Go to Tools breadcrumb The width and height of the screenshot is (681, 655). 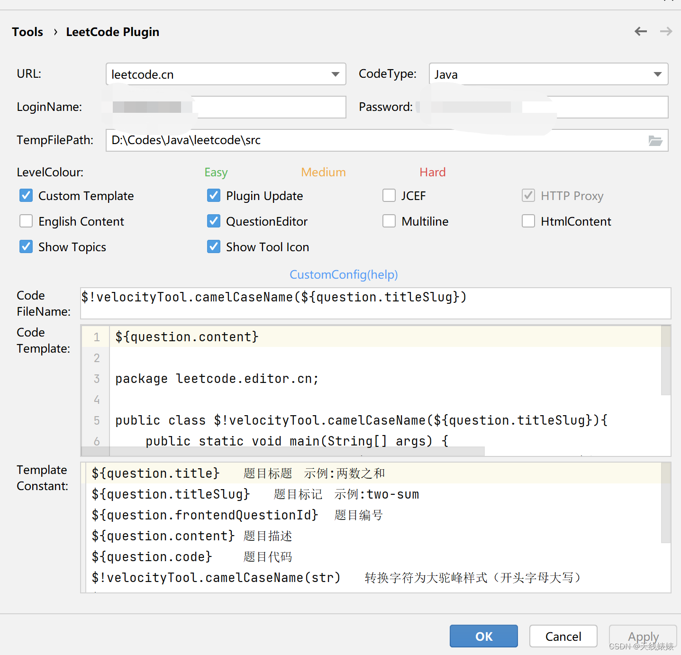pos(27,32)
